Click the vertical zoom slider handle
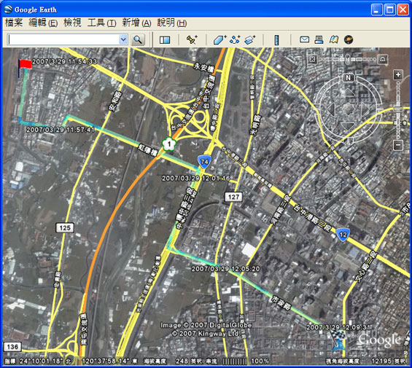Image resolution: width=412 pixels, height=368 pixels. coord(398,109)
